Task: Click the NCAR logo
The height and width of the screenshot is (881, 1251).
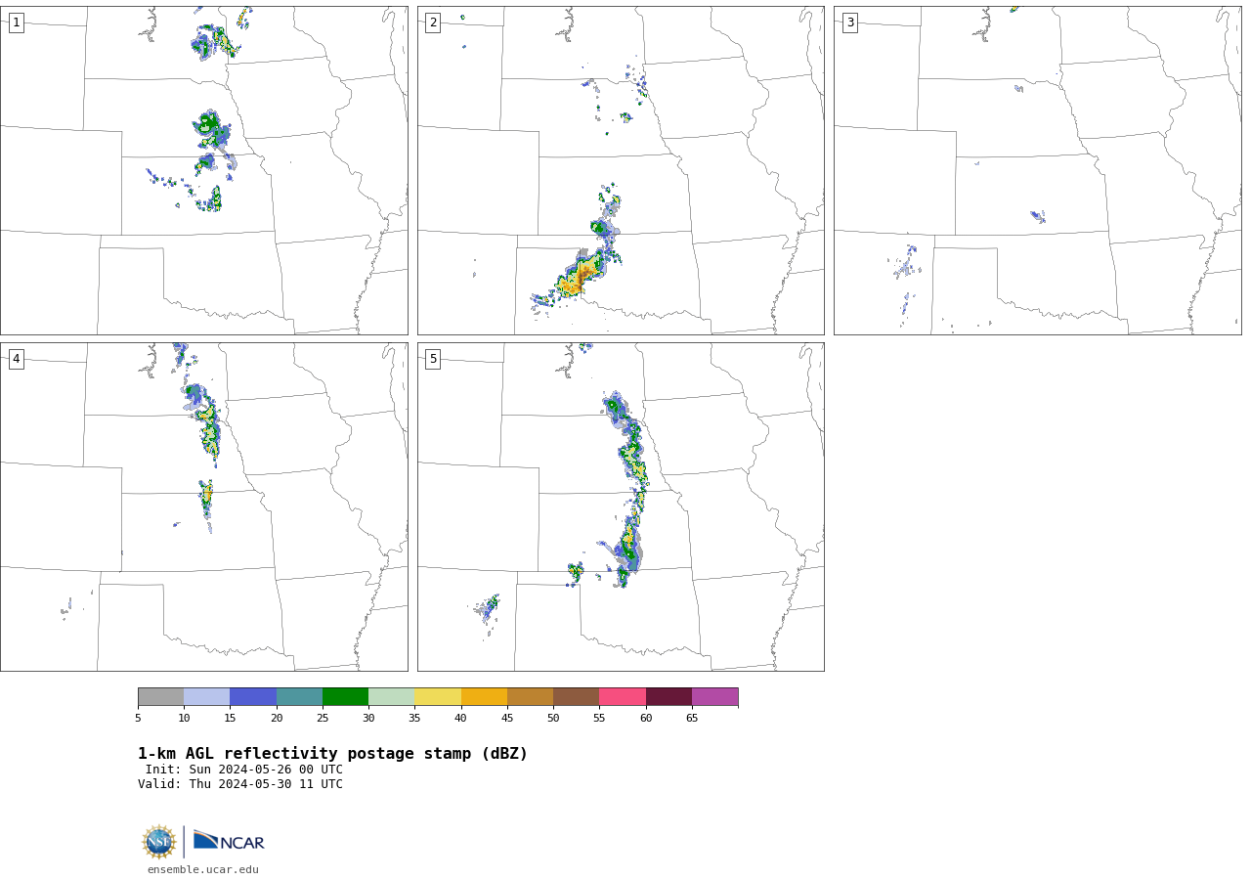Action: 229,841
